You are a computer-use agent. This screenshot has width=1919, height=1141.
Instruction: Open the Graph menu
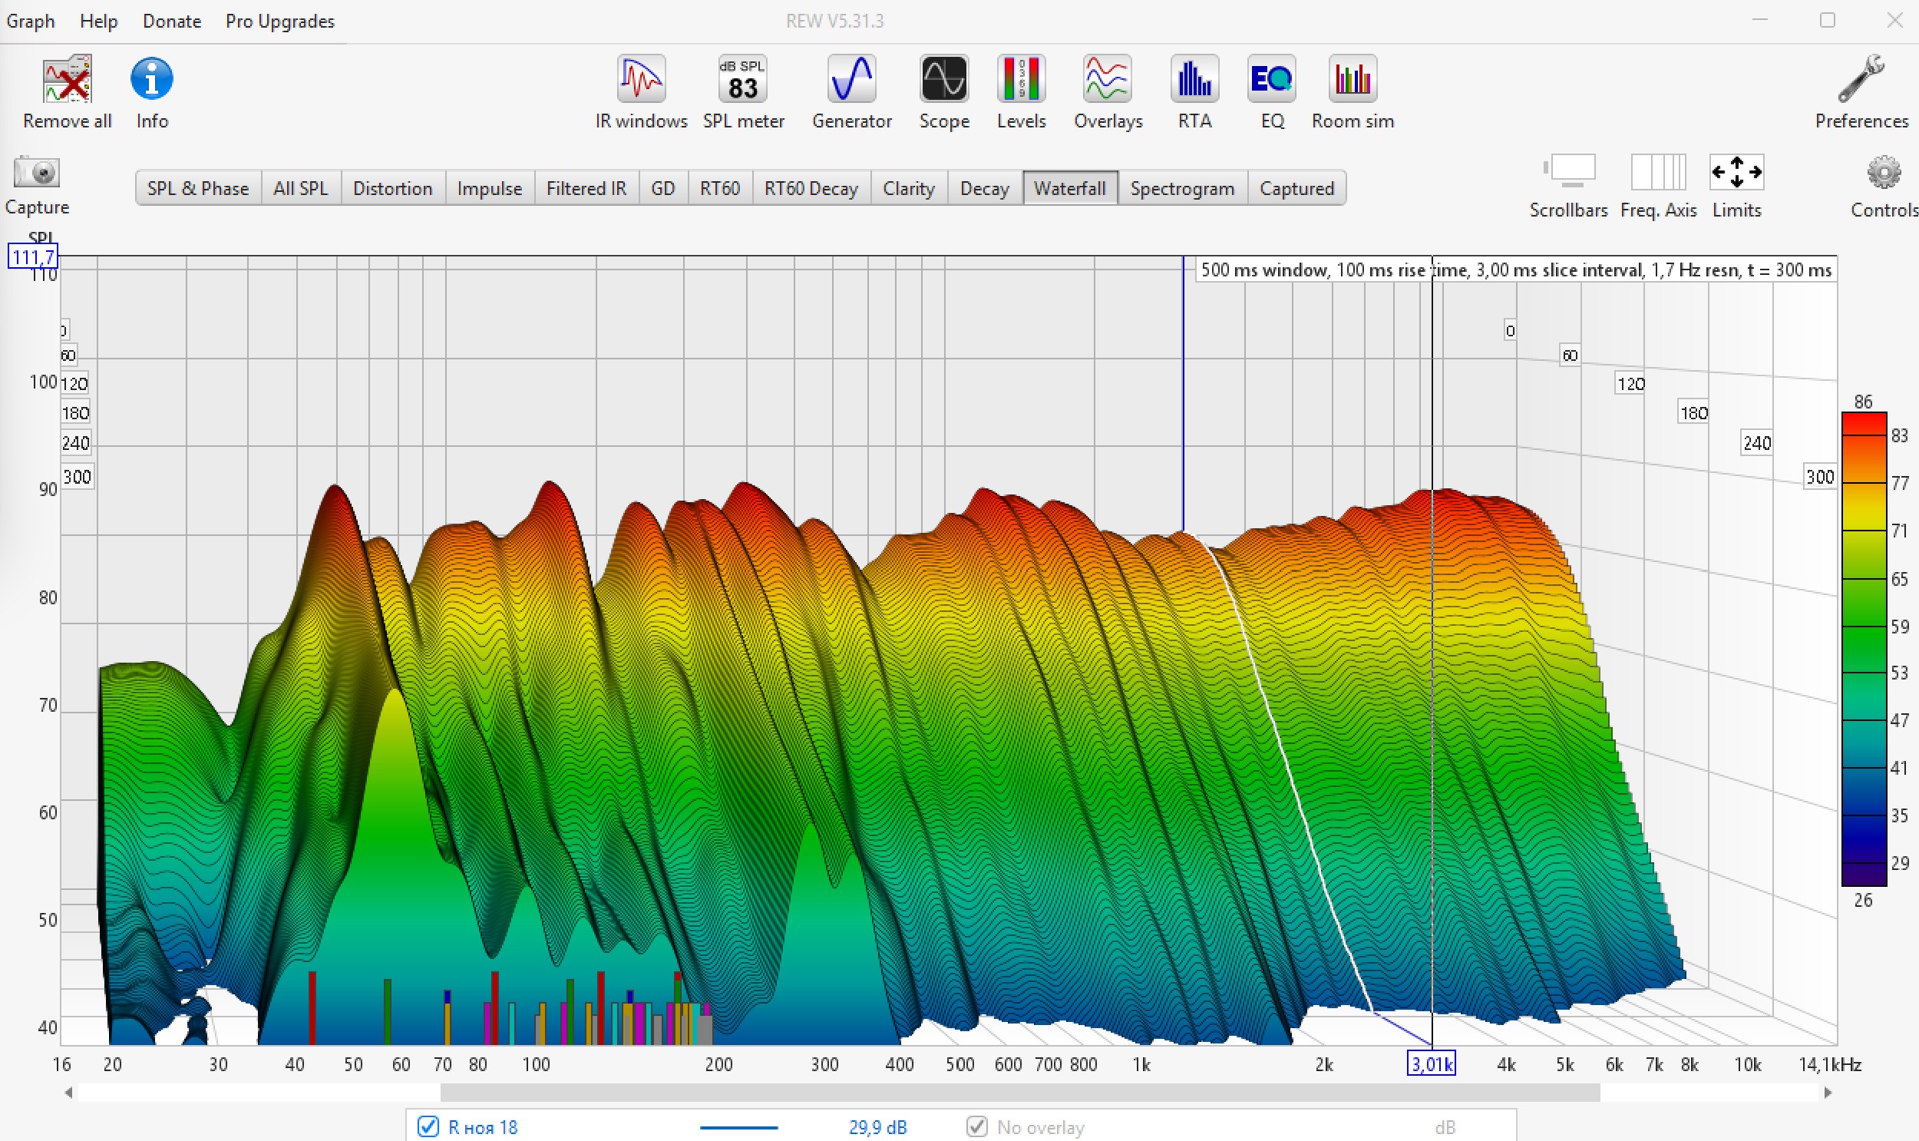30,21
